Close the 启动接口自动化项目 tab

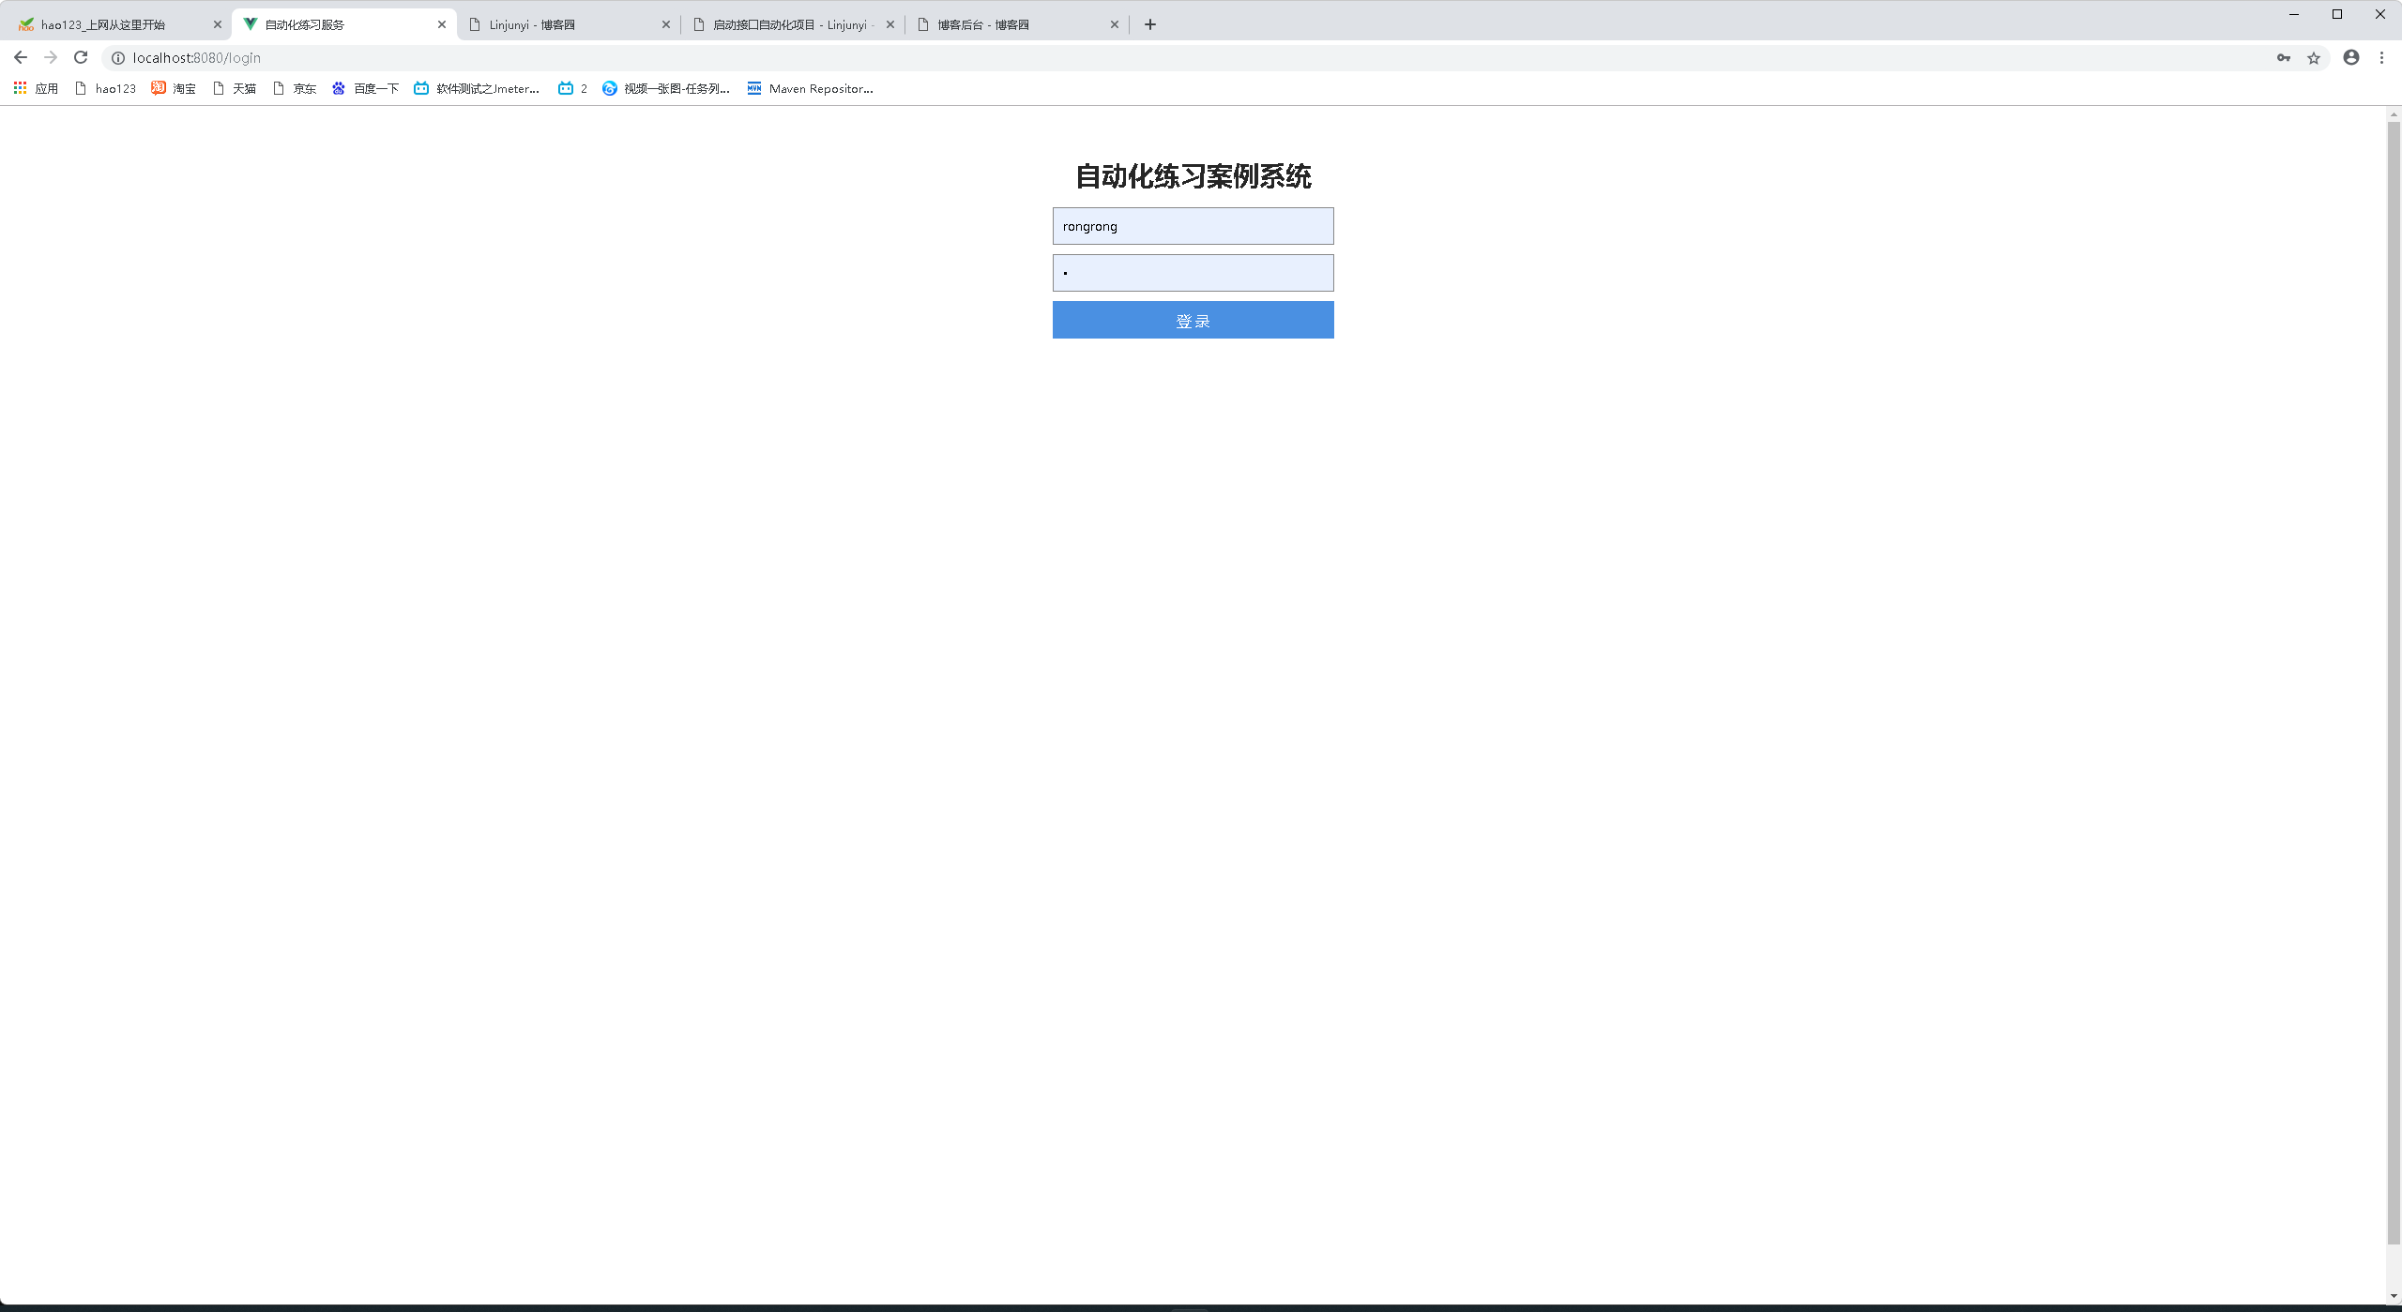coord(889,24)
